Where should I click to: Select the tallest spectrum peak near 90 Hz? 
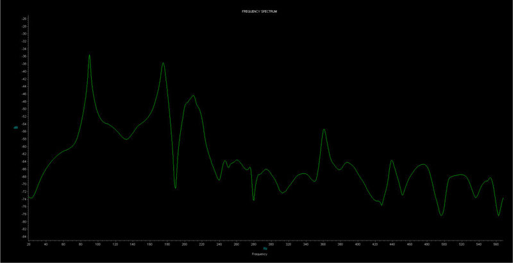(x=89, y=55)
